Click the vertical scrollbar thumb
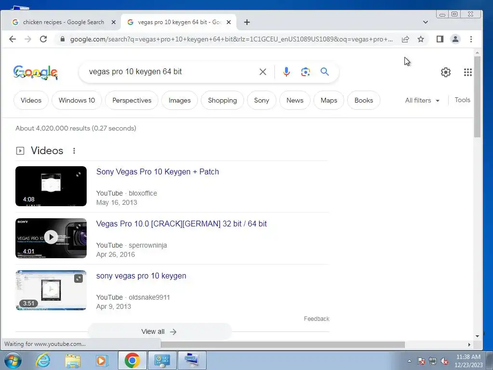 (477, 96)
